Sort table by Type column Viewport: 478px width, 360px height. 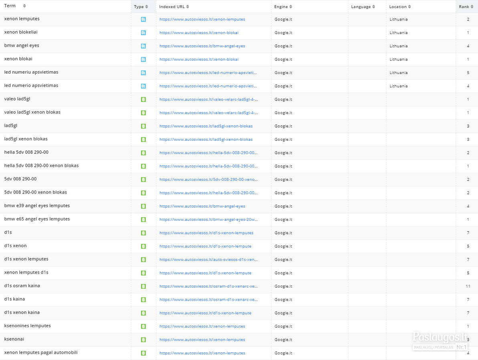tap(147, 7)
